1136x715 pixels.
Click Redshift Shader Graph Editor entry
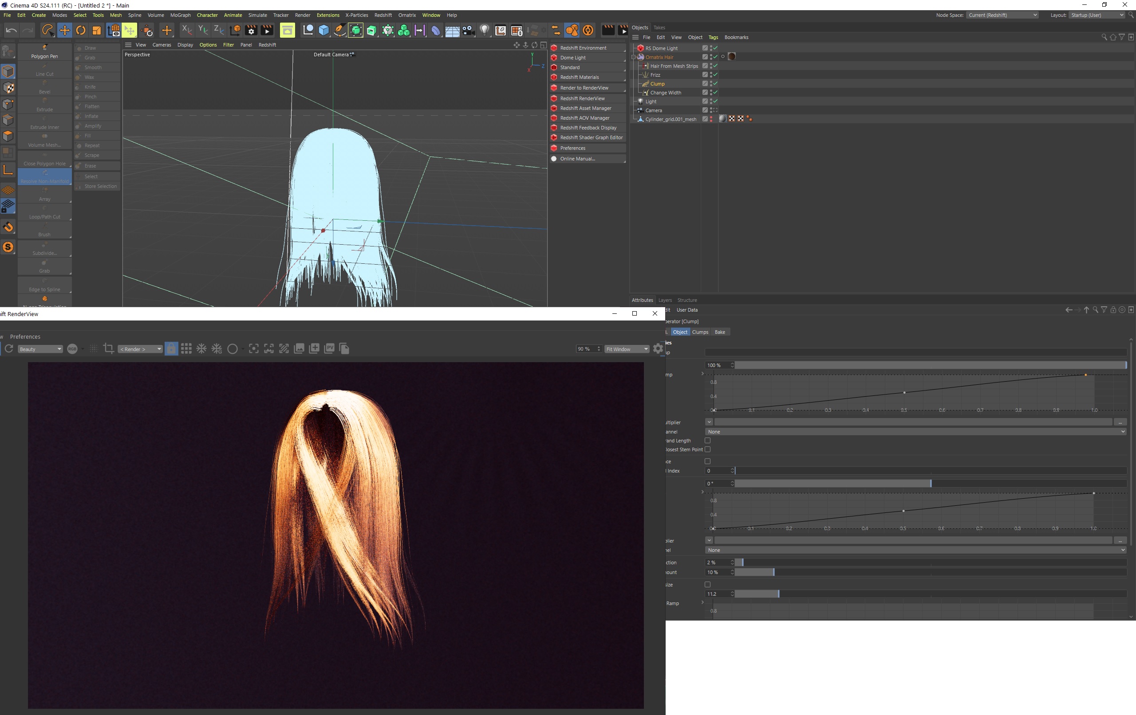591,137
